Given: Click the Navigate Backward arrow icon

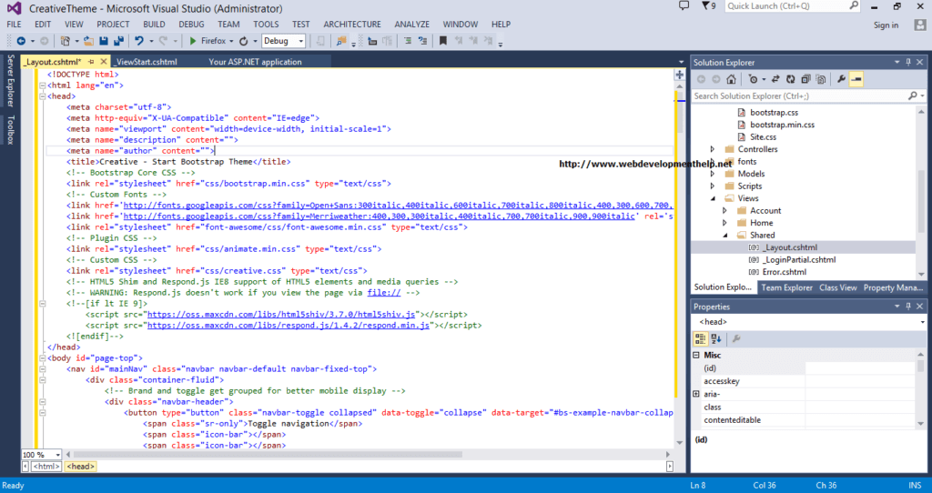Looking at the screenshot, I should [21, 41].
